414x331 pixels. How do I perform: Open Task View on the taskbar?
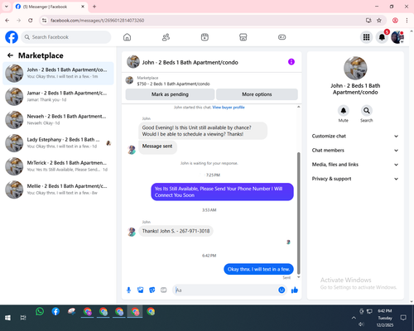pos(23,318)
